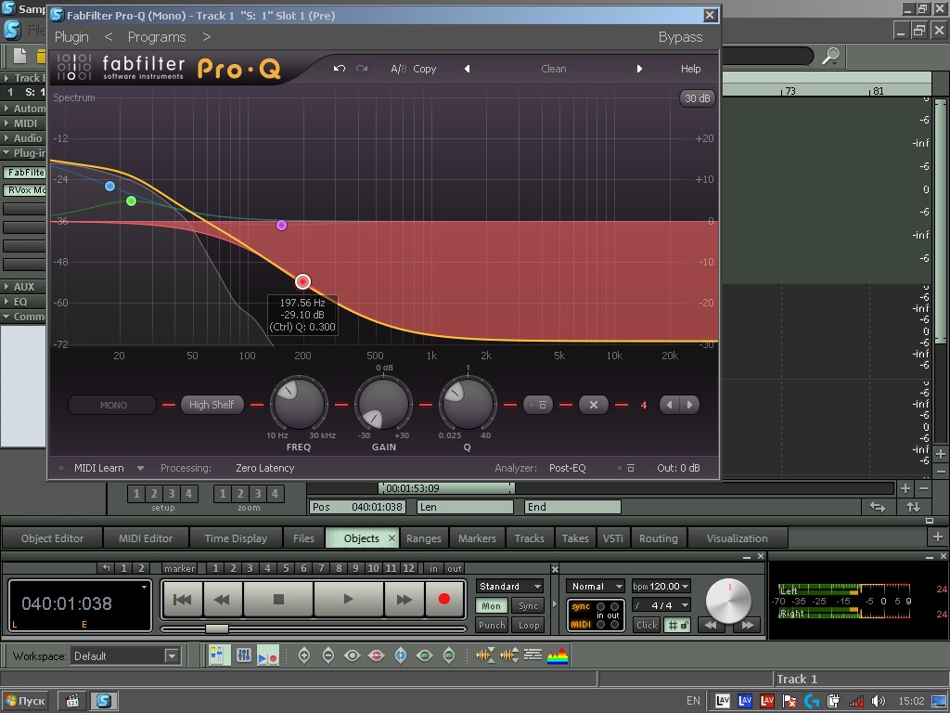This screenshot has width=950, height=713.
Task: Select the purple EQ band node
Action: click(281, 225)
